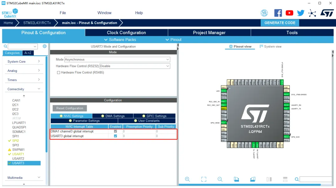
Task: Click the yellow NRST pin on chip
Action: click(x=224, y=109)
